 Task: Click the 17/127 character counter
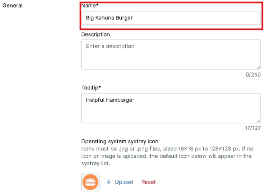[253, 128]
